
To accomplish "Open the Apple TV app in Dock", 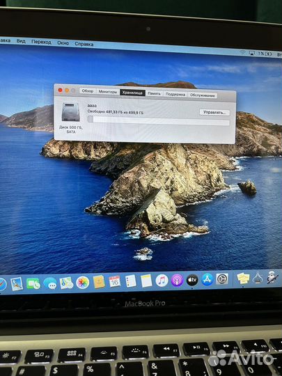I will pos(192,280).
